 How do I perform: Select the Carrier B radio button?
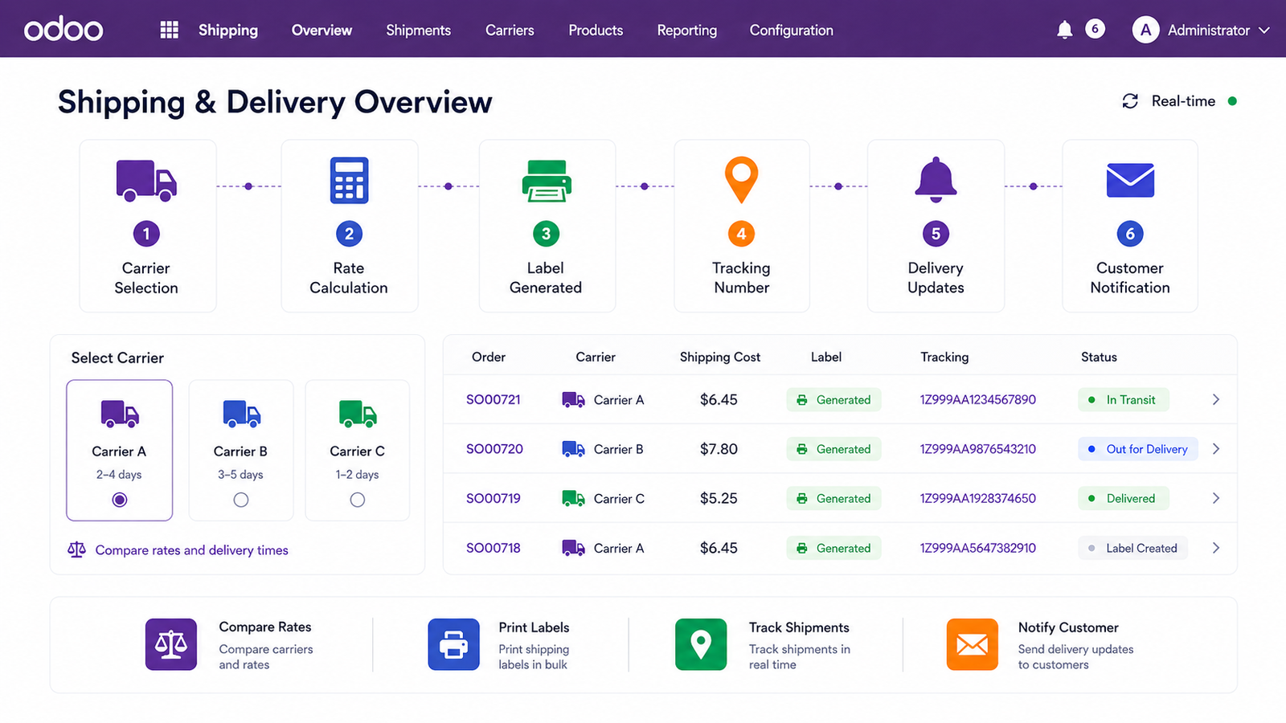coord(241,500)
